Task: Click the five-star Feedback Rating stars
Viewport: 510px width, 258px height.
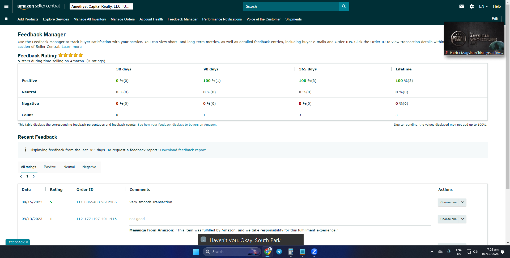Action: point(71,55)
